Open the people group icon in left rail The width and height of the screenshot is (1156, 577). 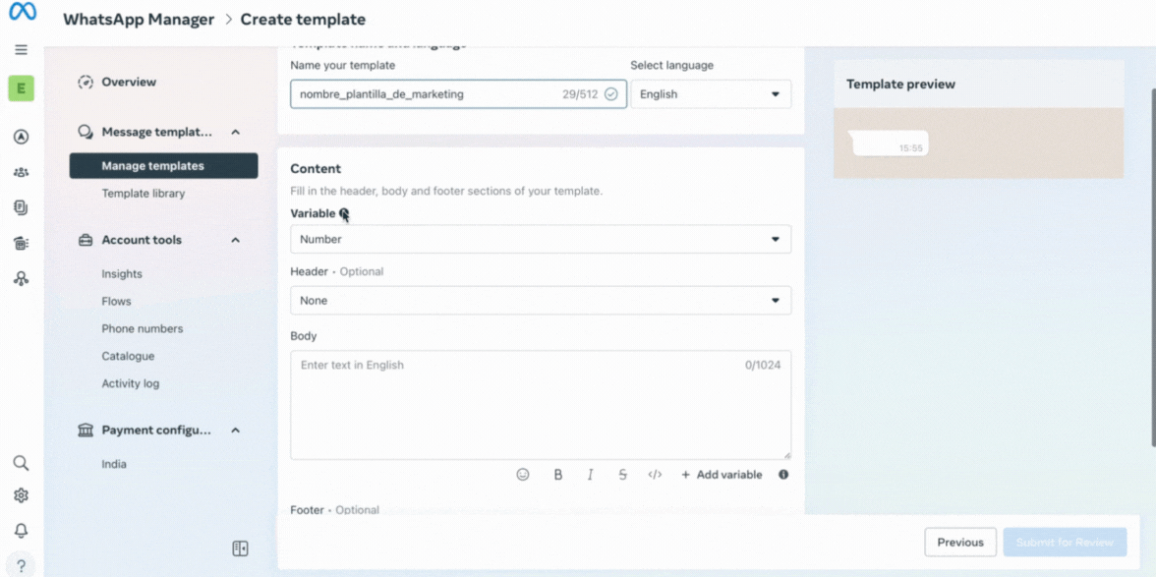(22, 172)
